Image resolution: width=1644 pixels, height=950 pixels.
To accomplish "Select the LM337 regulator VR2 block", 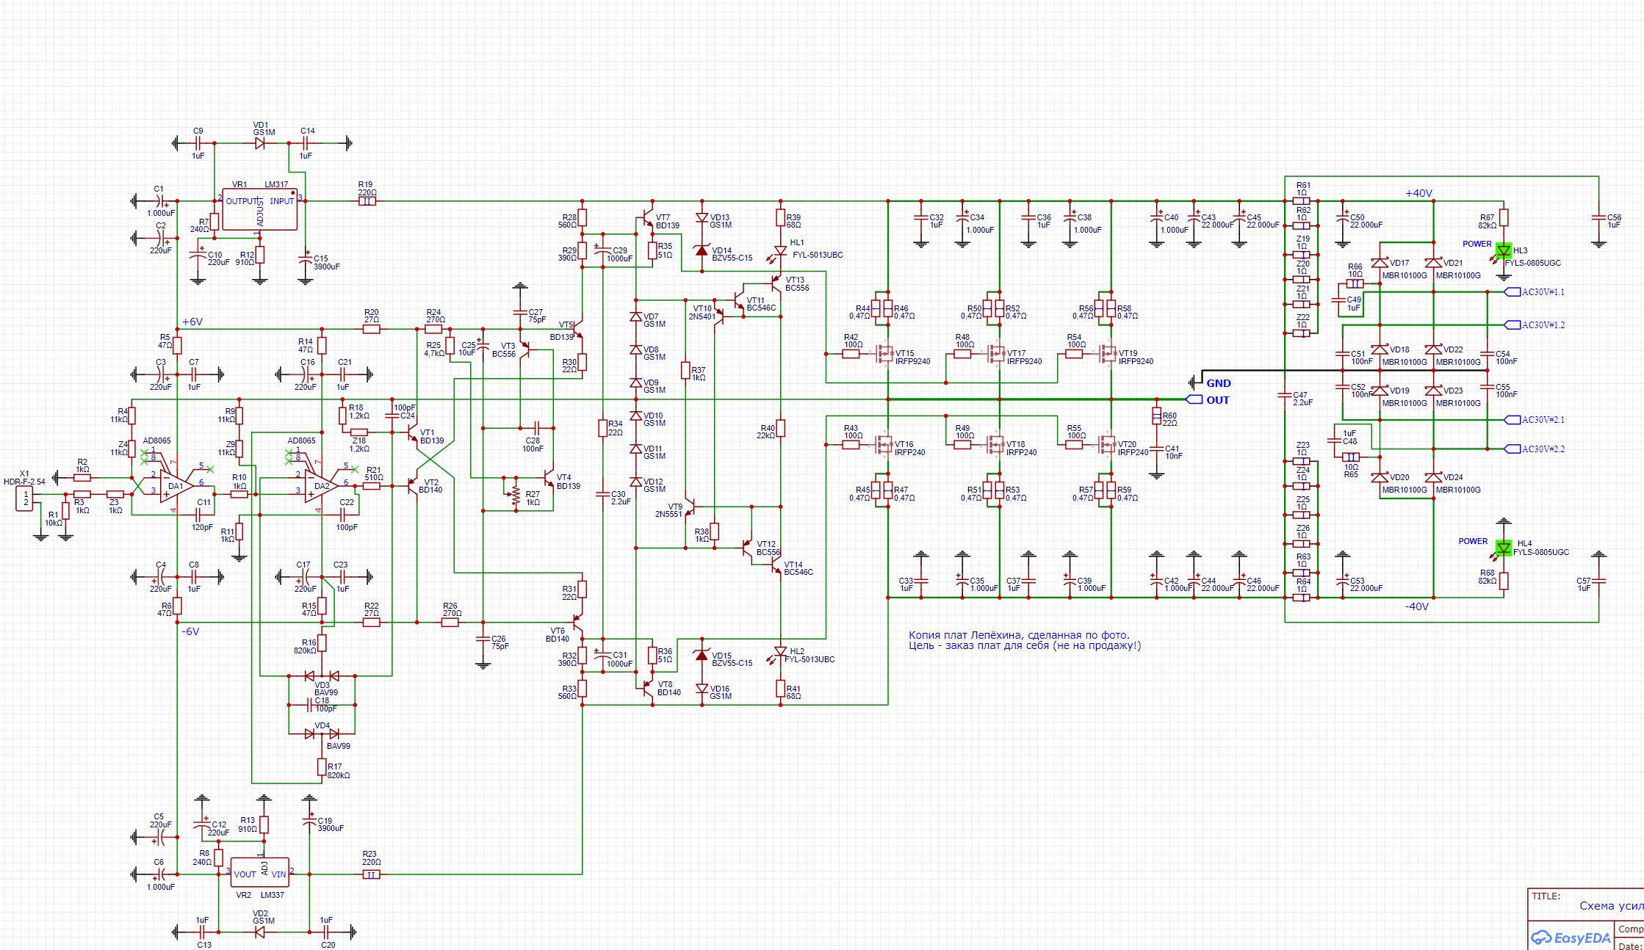I will click(259, 873).
